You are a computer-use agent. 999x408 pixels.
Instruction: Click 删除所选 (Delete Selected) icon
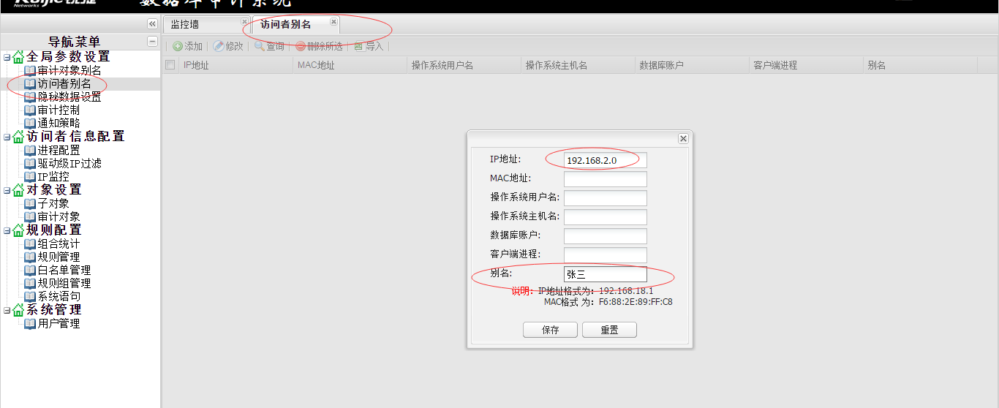301,46
